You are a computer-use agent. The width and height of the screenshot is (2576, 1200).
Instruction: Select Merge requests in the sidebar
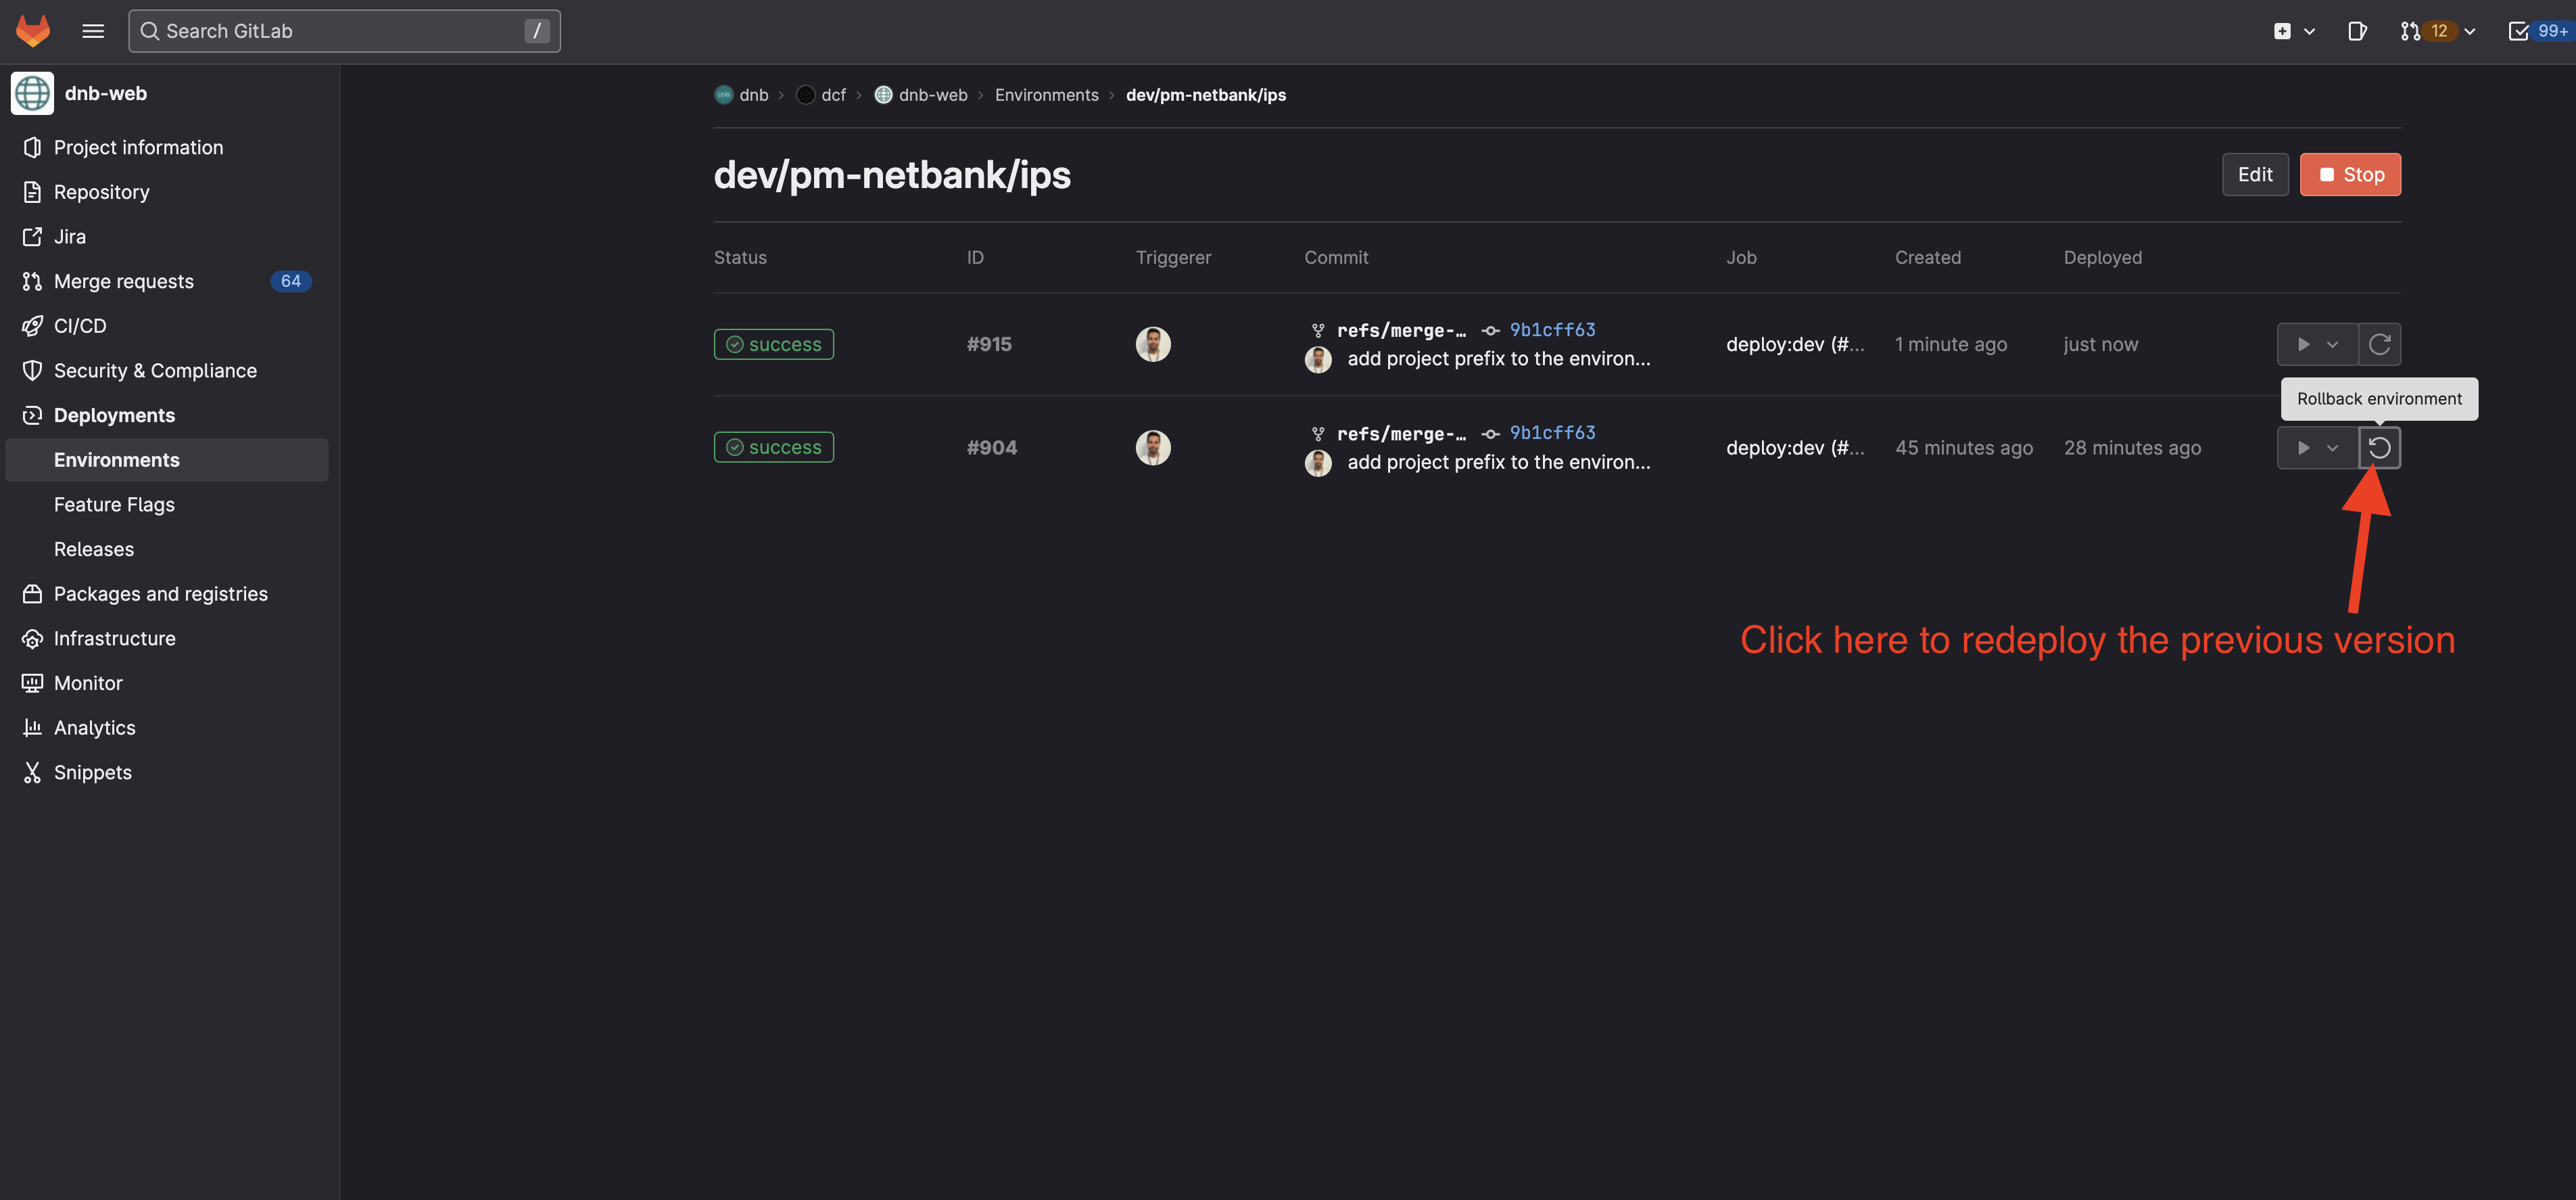pyautogui.click(x=124, y=281)
